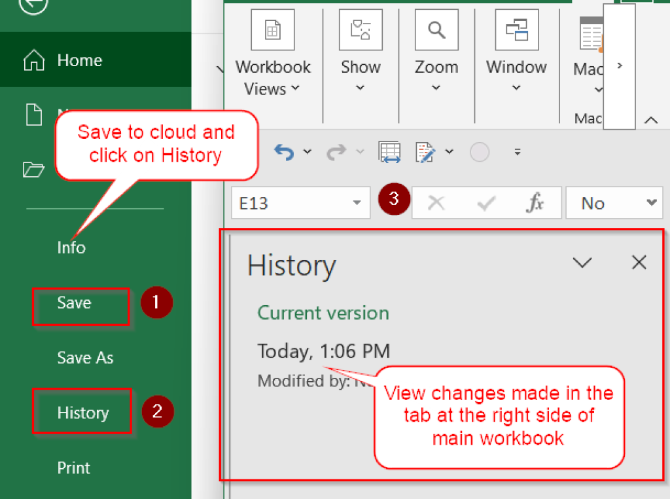Viewport: 670px width, 499px height.
Task: Click the Show group icon
Action: point(361,29)
